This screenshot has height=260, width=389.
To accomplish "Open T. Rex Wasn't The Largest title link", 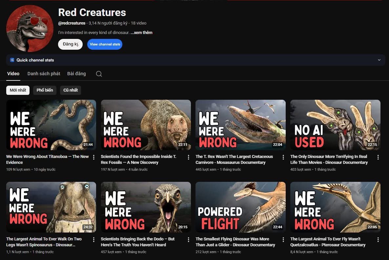I will coord(234,159).
